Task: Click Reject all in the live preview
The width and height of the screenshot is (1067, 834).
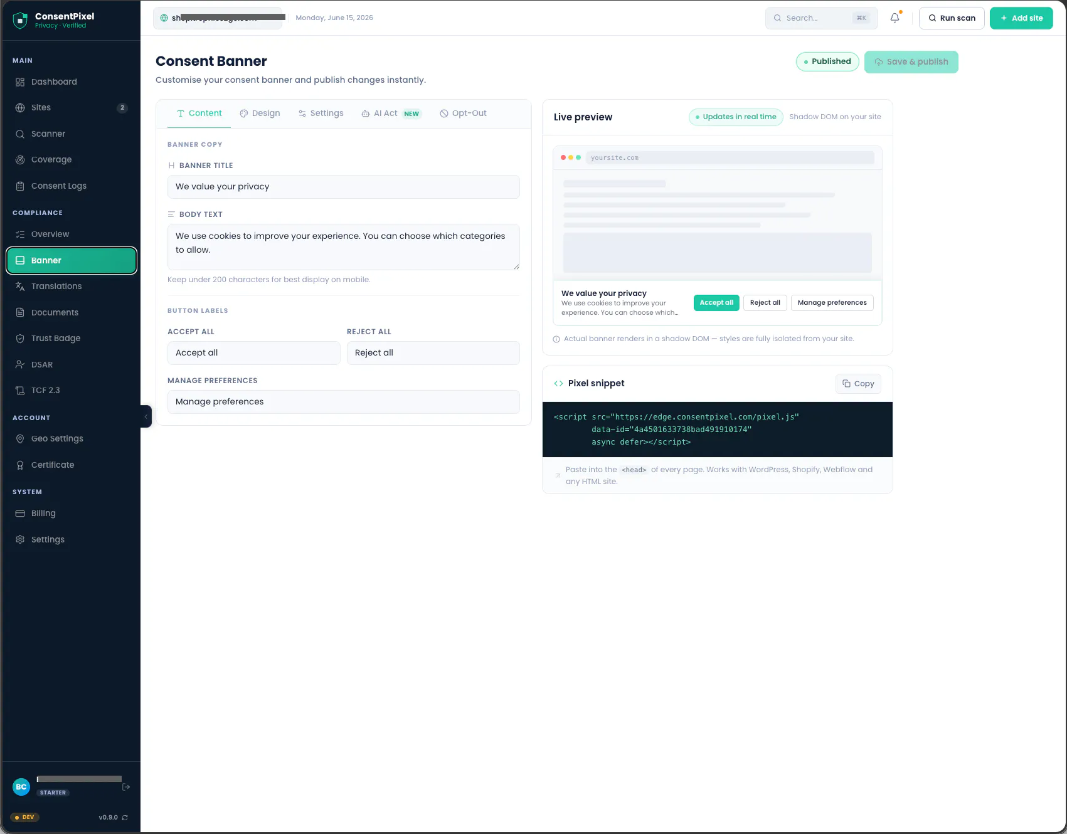Action: [x=765, y=303]
